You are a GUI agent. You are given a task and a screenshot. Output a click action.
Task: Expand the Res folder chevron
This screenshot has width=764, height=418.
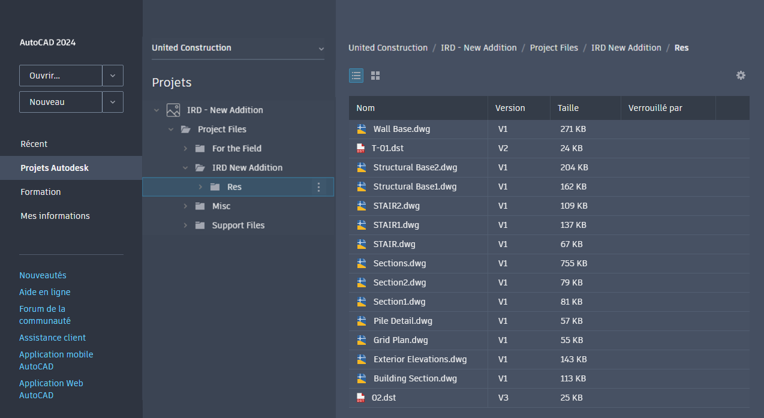point(200,187)
